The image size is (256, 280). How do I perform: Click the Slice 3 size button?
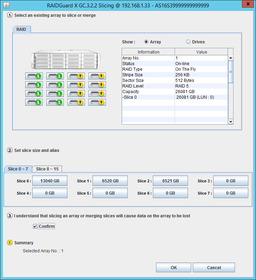(x=231, y=181)
